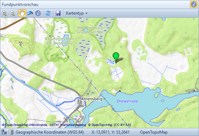Click the zoom out magnifier tool
This screenshot has width=199, height=136.
coord(12,13)
